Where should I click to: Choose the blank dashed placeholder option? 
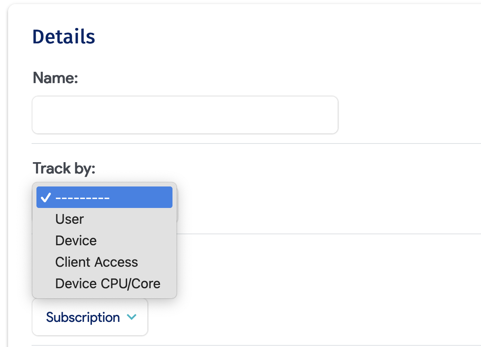click(104, 197)
